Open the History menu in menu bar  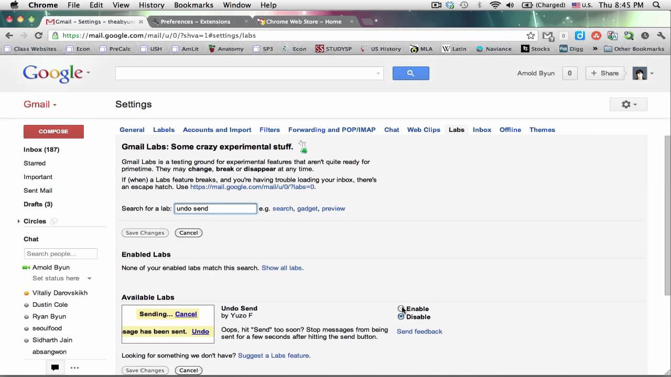point(151,5)
